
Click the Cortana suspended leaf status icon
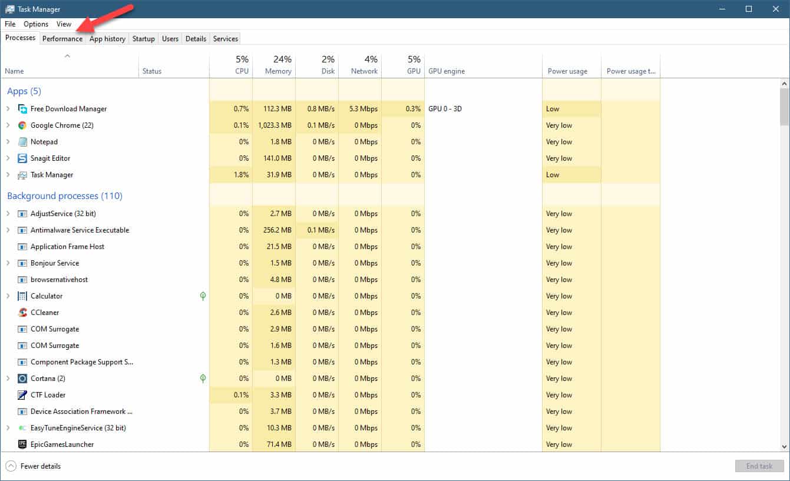click(203, 379)
